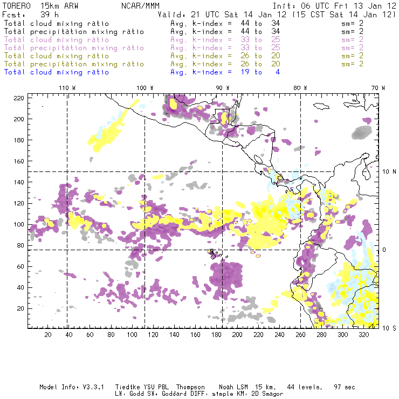The width and height of the screenshot is (399, 399).
Task: Select the purple "Total precipitation mixing ratio" legend row
Action: coord(74,48)
